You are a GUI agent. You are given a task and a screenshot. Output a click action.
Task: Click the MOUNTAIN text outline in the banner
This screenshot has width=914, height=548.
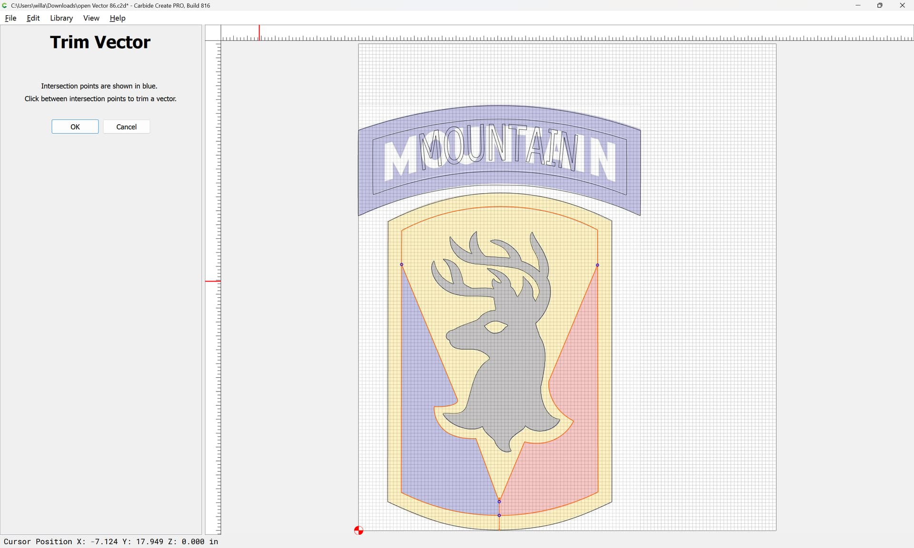pos(499,147)
